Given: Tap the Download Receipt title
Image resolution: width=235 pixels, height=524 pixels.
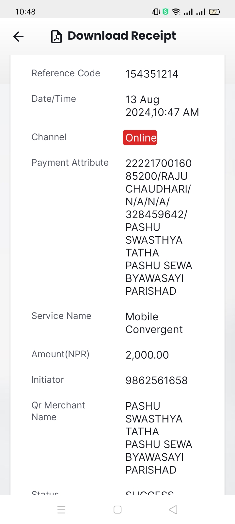Looking at the screenshot, I should [x=122, y=36].
